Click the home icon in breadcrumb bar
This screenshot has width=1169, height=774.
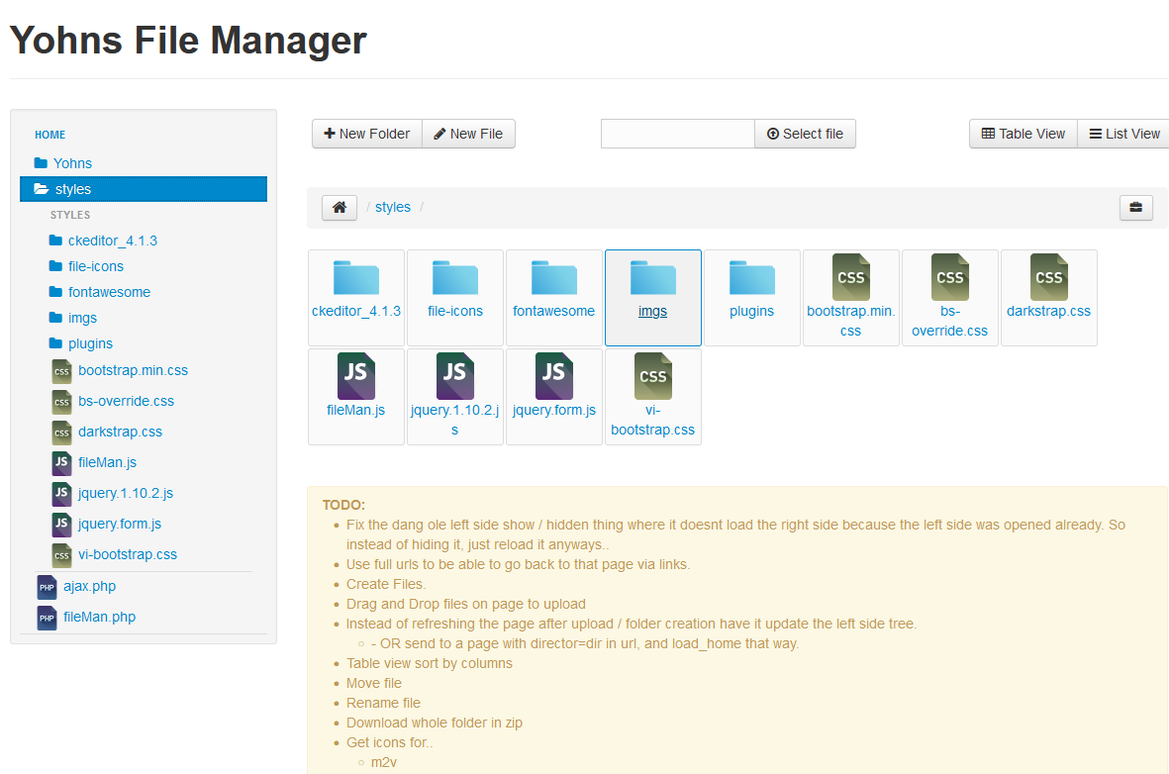[340, 208]
